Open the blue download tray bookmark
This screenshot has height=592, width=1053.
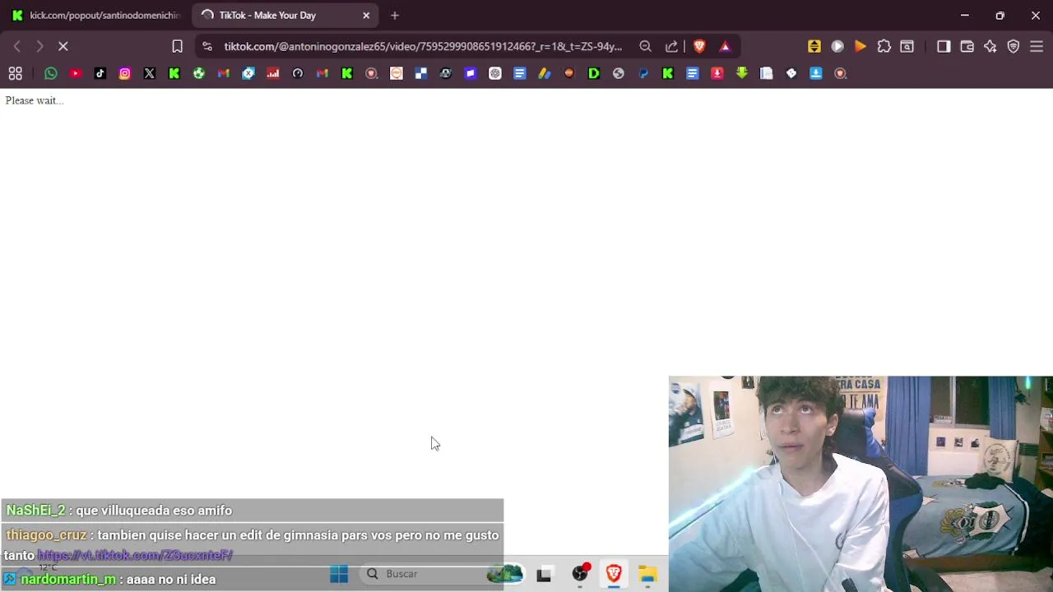pos(816,73)
